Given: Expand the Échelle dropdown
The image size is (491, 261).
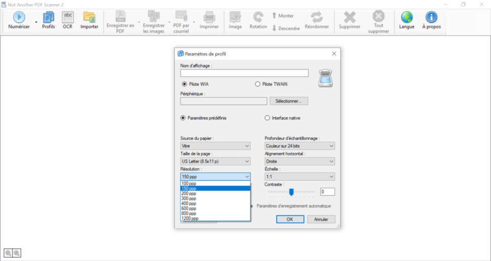Looking at the screenshot, I should coord(331,177).
